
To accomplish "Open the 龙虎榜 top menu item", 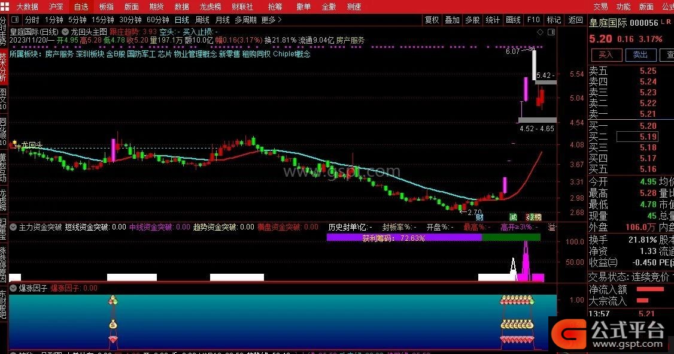I will (x=210, y=7).
